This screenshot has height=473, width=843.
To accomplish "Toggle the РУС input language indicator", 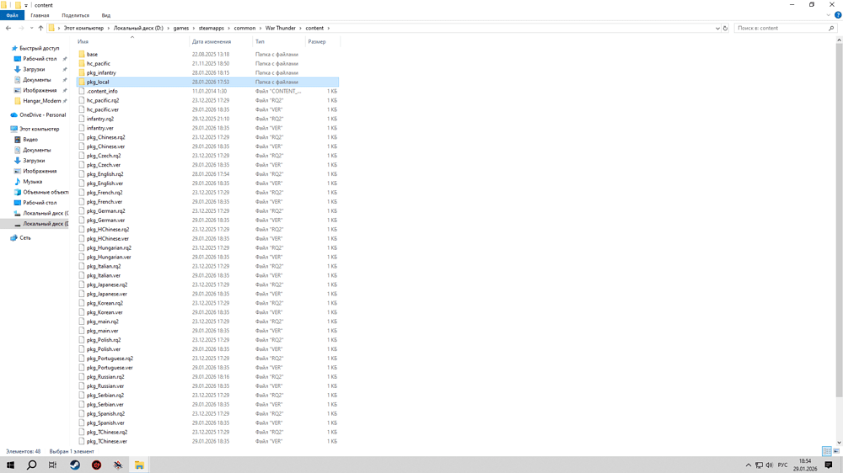I will 782,465.
